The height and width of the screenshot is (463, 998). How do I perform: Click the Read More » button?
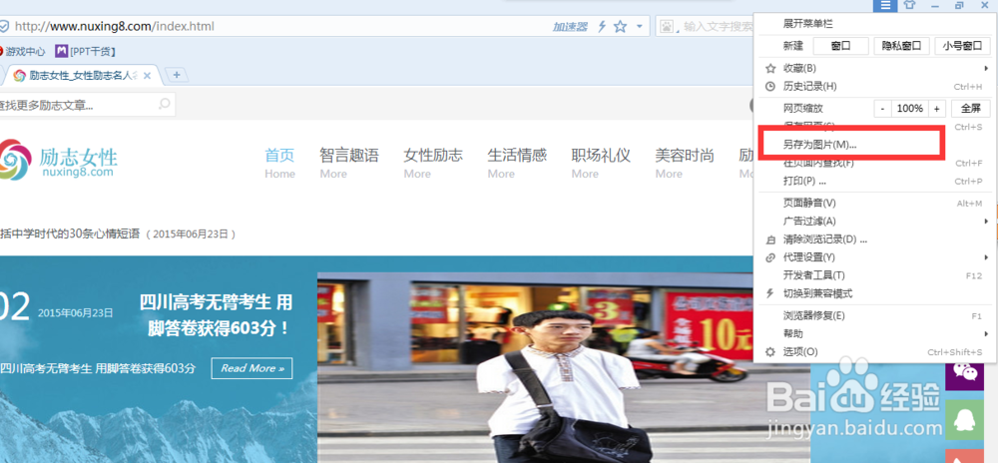tap(252, 367)
